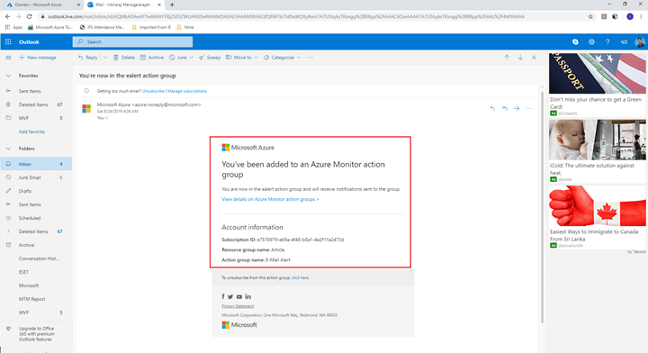Click Upgrade to Office 365 premium
Image resolution: width=648 pixels, height=353 pixels.
point(36,334)
